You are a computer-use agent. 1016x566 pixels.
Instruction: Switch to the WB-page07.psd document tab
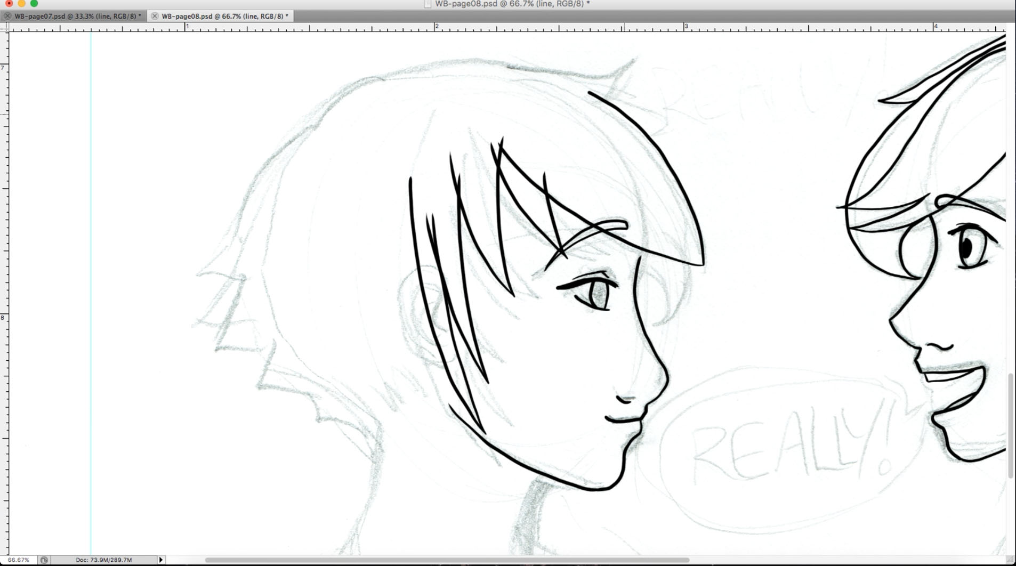tap(77, 16)
